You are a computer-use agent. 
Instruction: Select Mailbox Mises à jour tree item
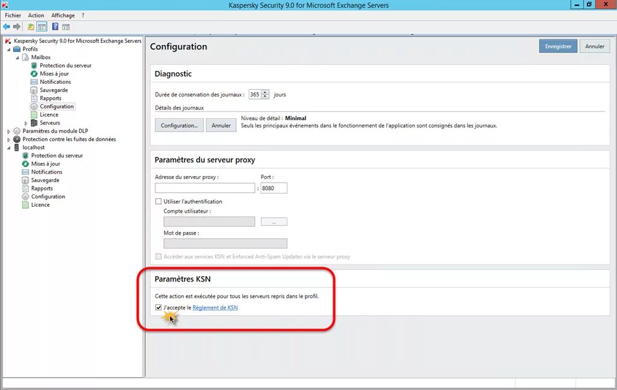[x=54, y=74]
